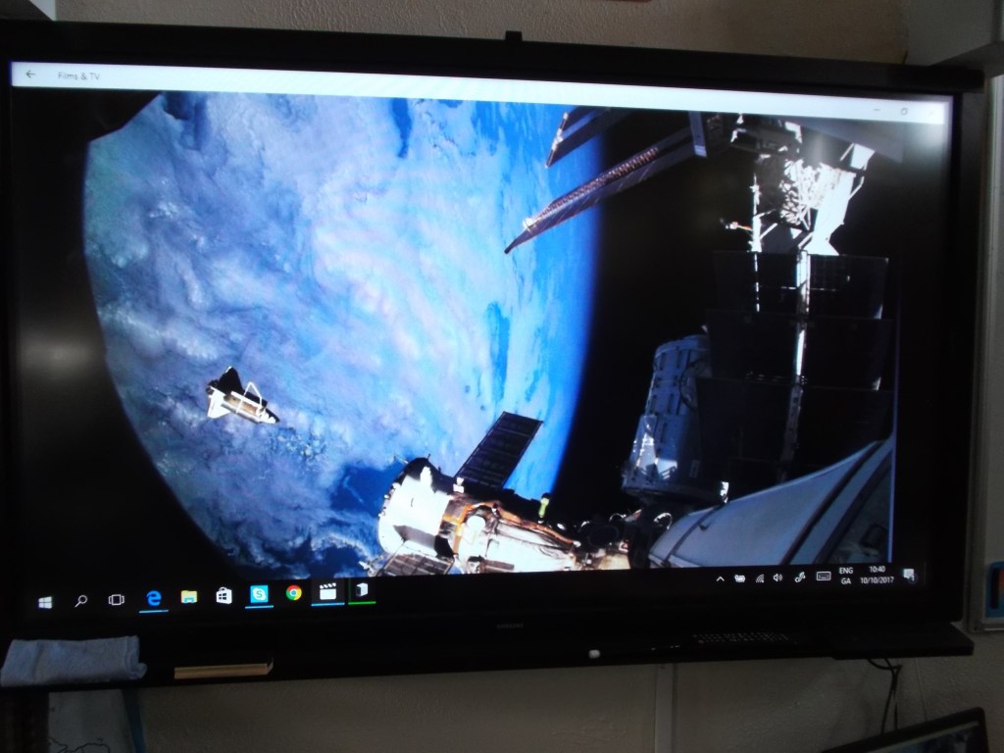Show the touch keyboard
The height and width of the screenshot is (753, 1004).
pos(823,577)
